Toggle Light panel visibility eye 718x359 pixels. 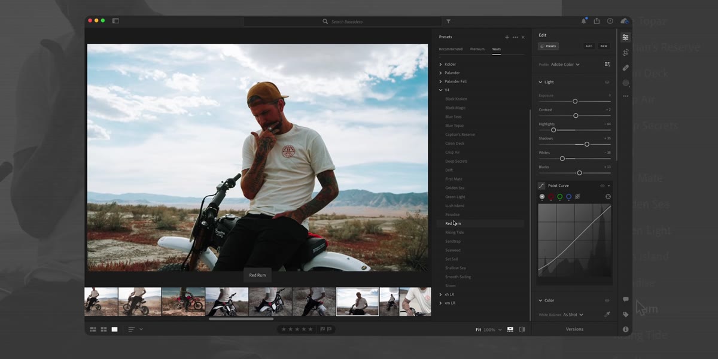[607, 82]
